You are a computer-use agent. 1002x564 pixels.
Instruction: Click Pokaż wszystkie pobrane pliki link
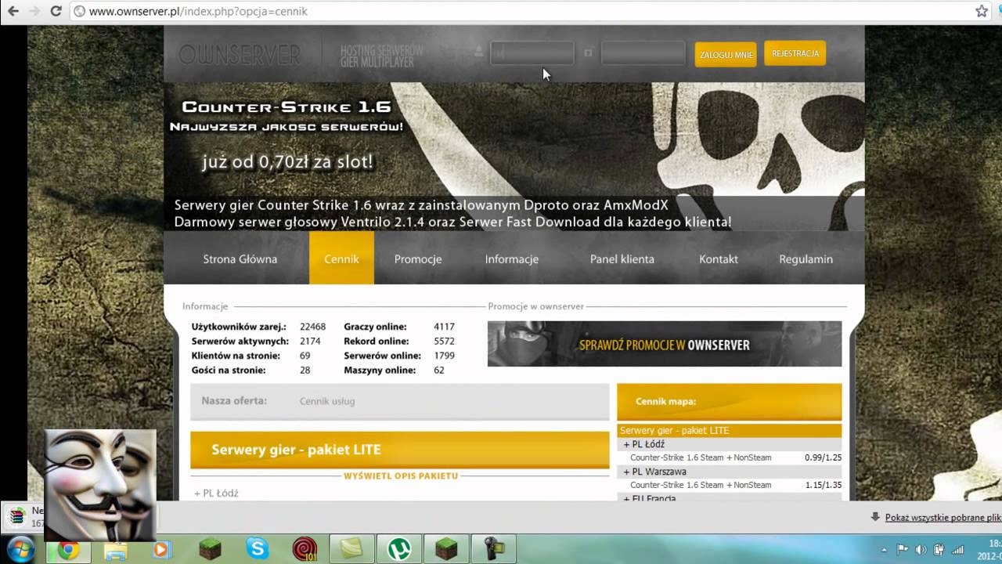pos(943,518)
